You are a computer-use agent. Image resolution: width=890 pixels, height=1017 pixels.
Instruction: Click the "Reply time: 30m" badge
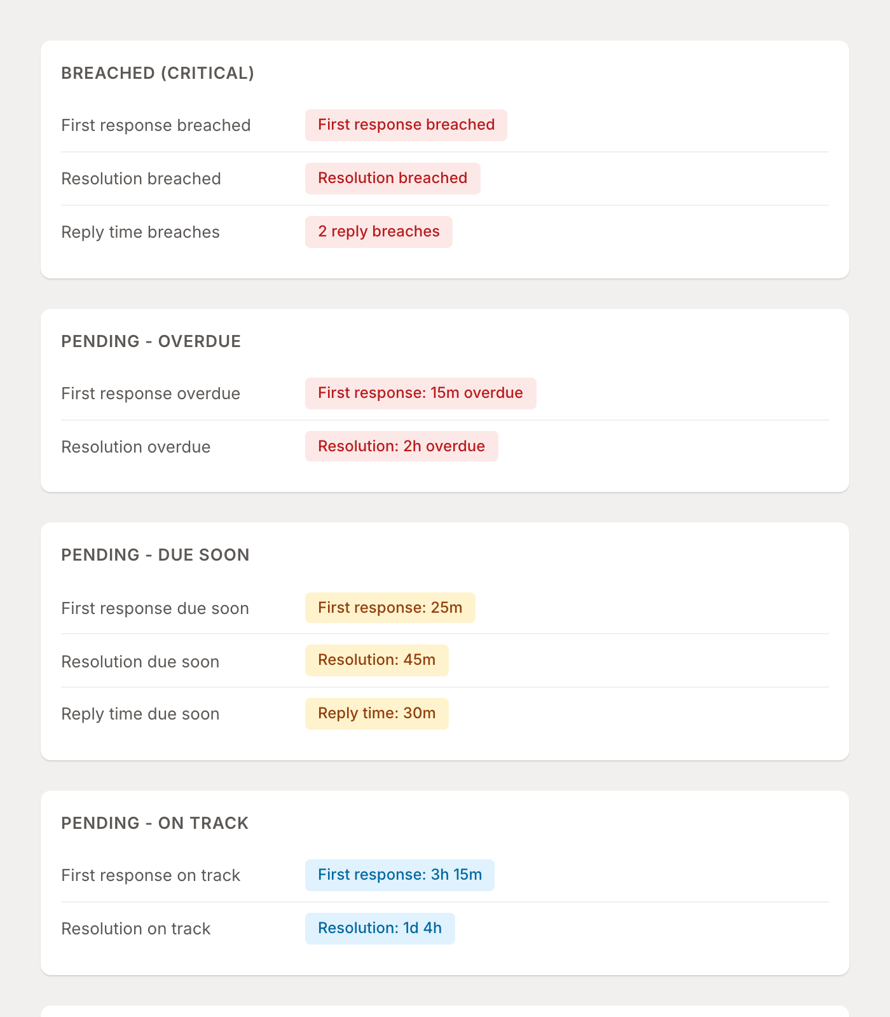[x=376, y=714]
